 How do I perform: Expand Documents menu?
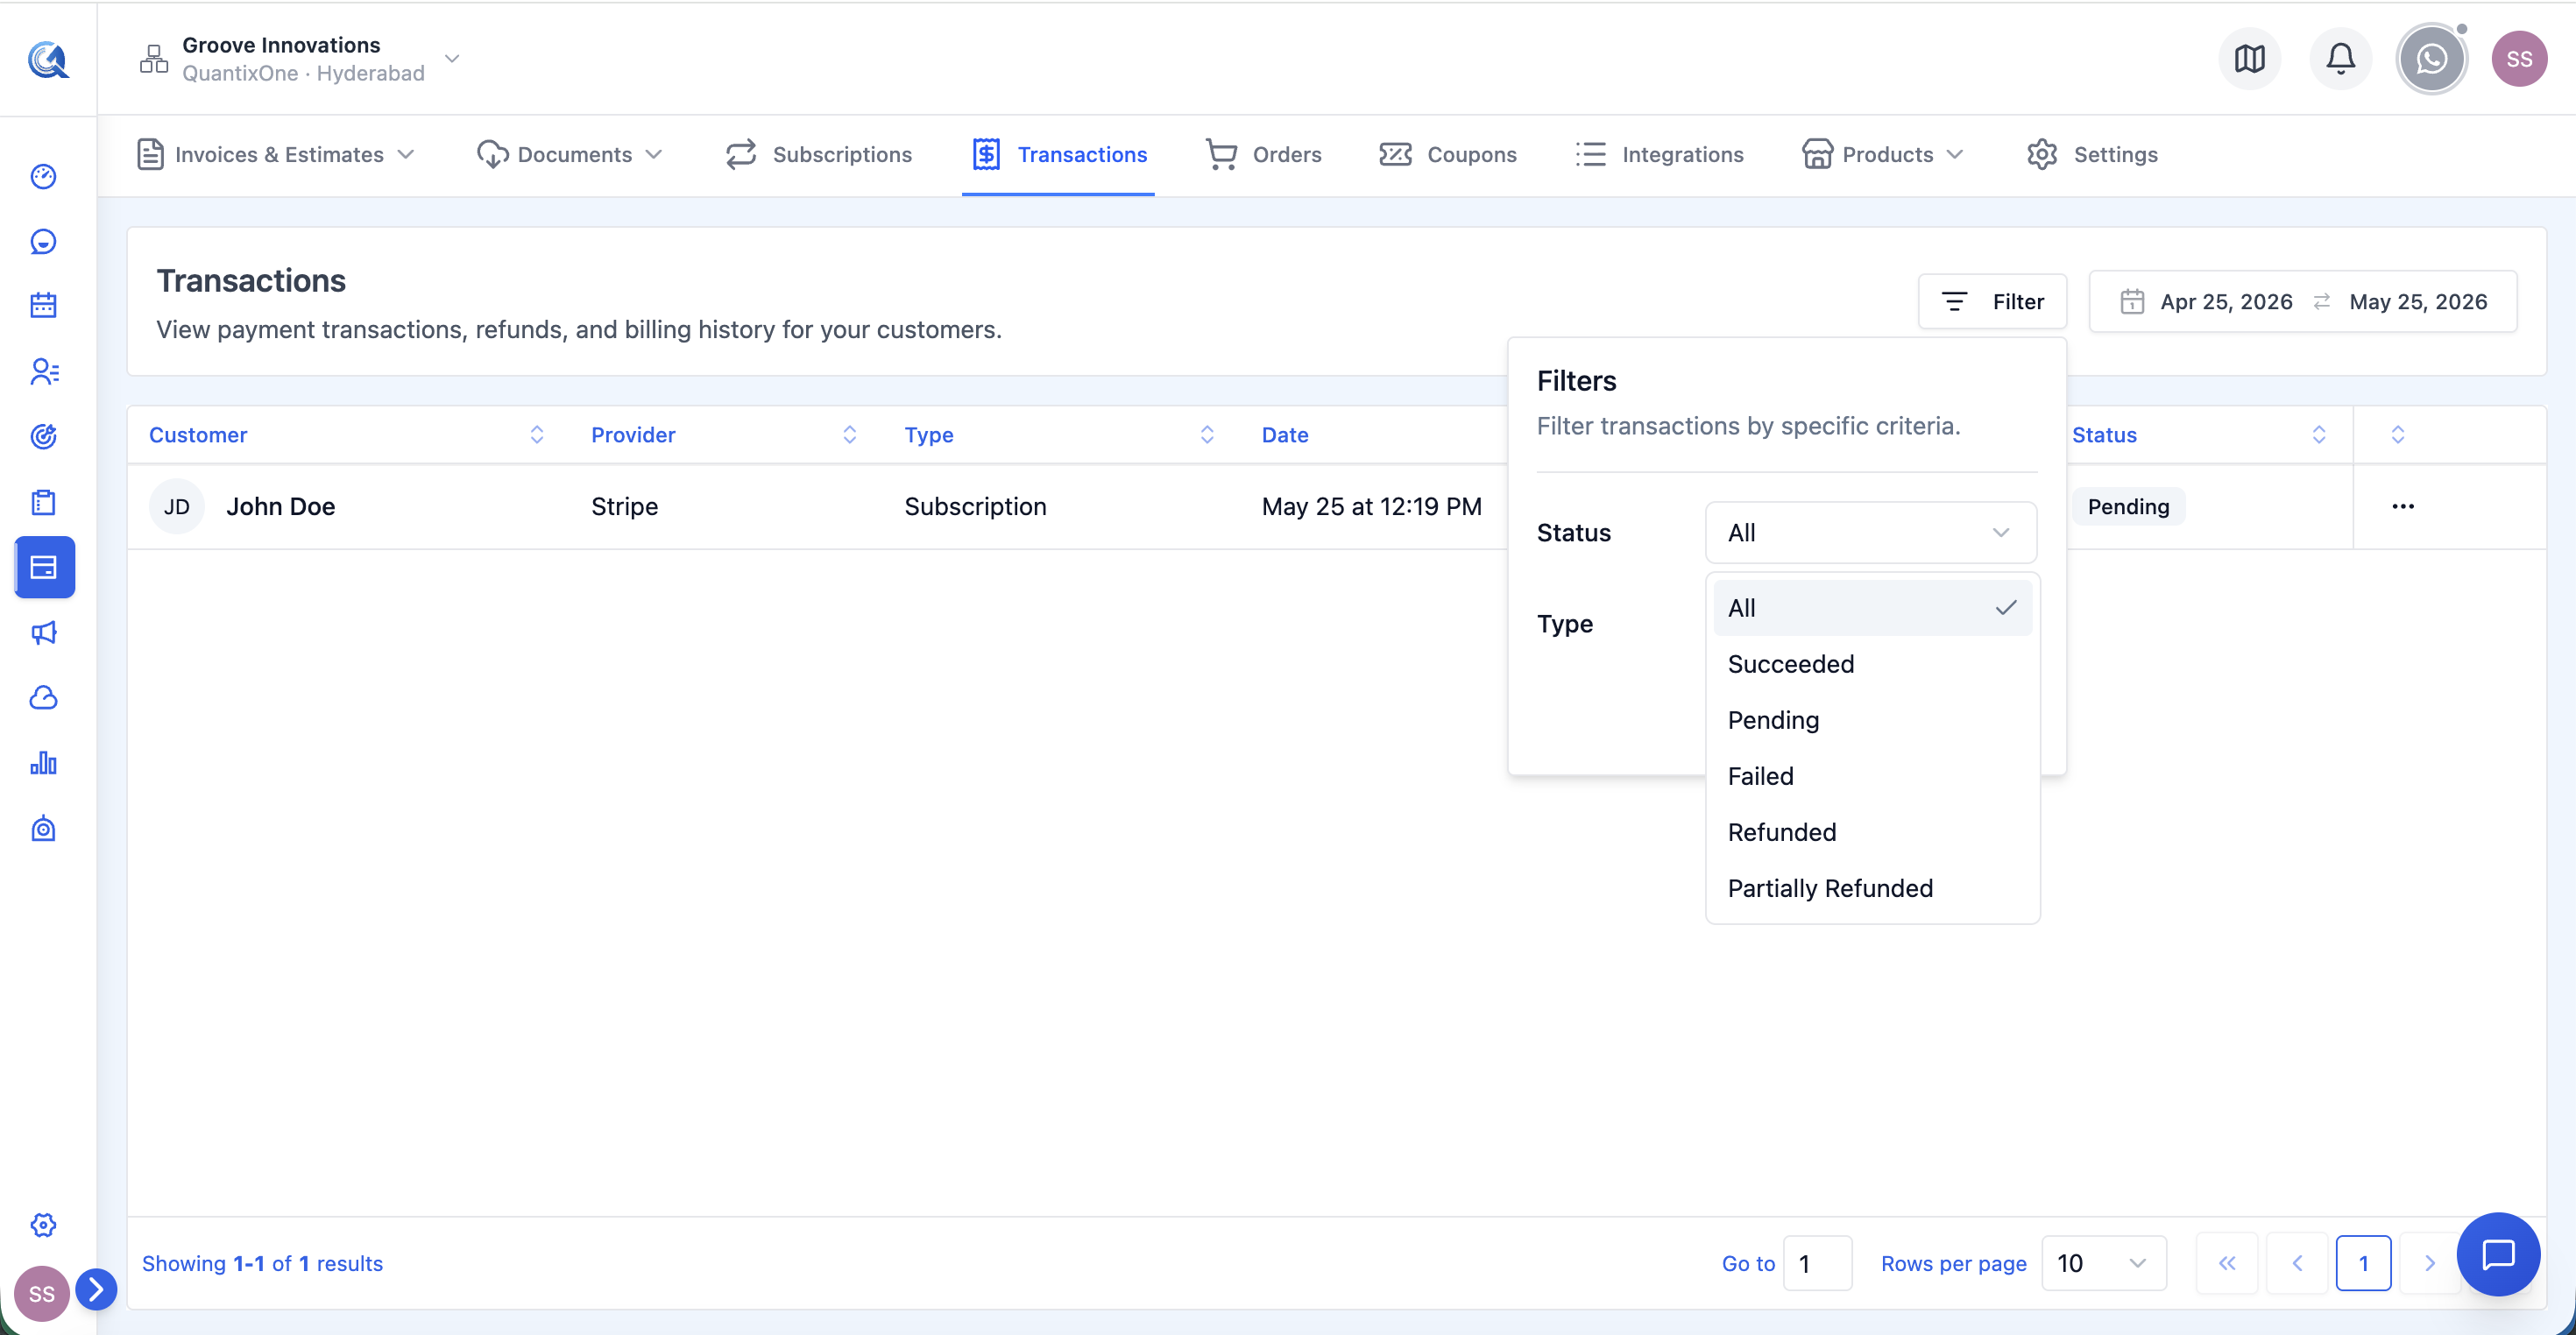pyautogui.click(x=570, y=154)
